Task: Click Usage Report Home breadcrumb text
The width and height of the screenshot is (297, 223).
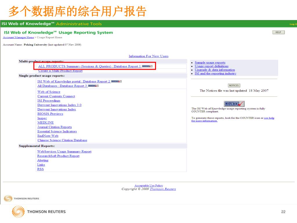Action: pyautogui.click(x=49, y=37)
